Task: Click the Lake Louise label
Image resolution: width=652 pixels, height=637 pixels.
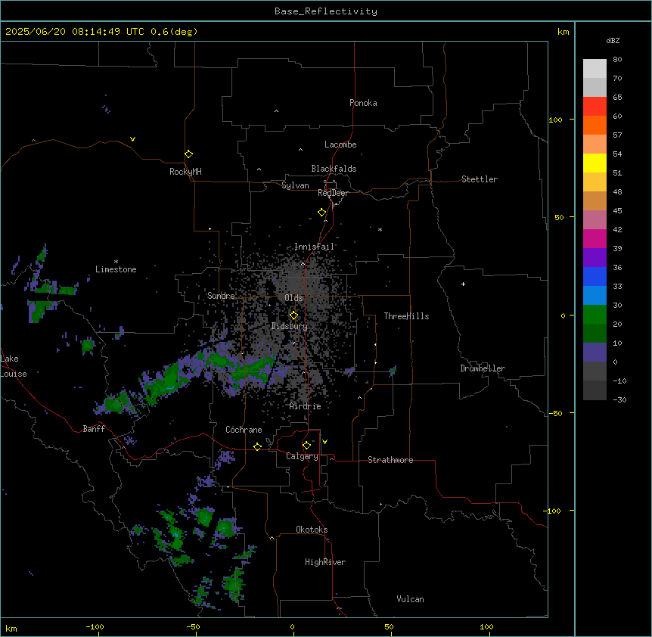Action: click(12, 366)
